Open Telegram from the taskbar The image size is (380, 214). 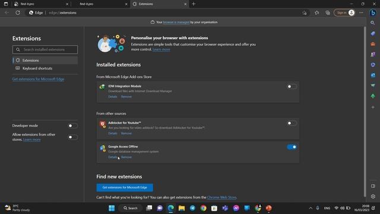pos(192,208)
